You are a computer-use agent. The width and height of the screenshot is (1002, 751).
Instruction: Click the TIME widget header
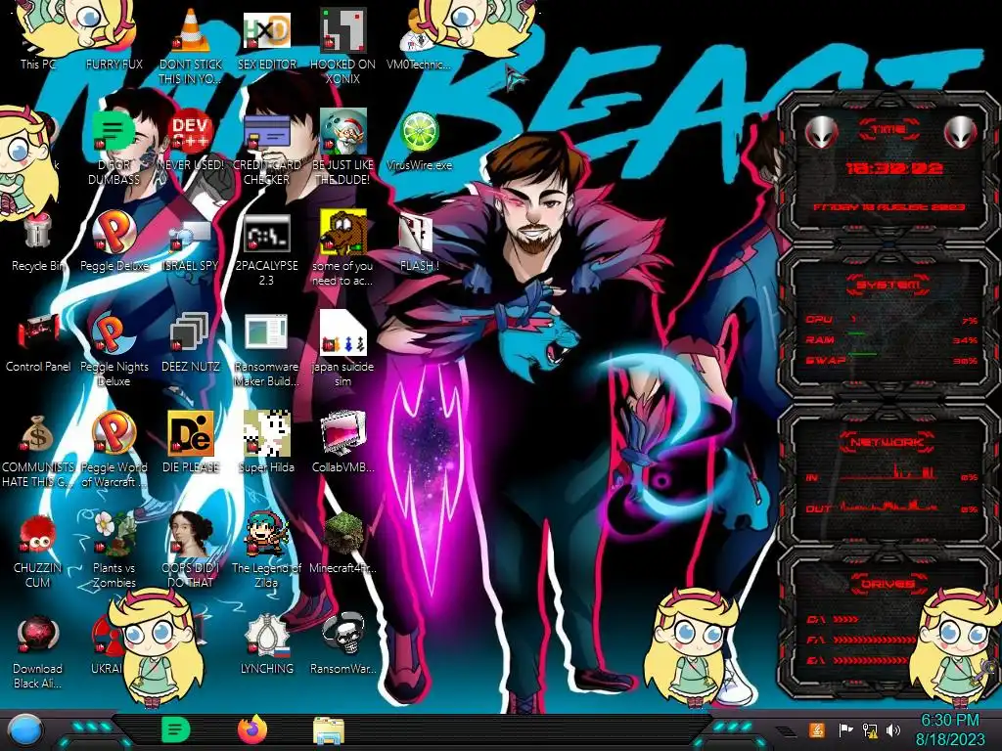[888, 130]
